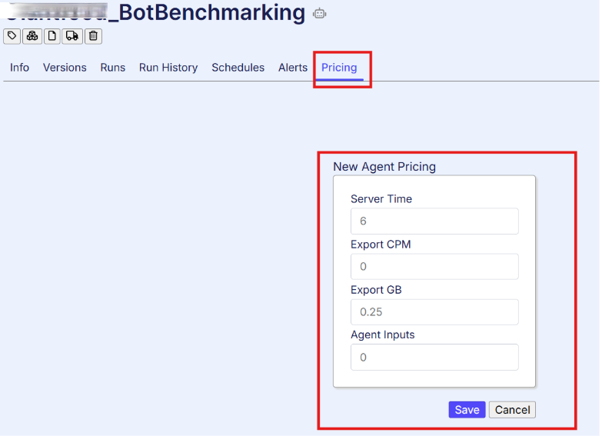Open the Info tab
This screenshot has width=602, height=436.
click(x=19, y=68)
